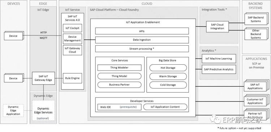Select the SAP Cloud Integration box
Image resolution: width=271 pixels, height=132 pixels.
(217, 27)
